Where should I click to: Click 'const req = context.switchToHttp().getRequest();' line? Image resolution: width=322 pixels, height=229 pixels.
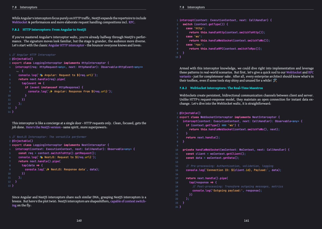coord(57,153)
